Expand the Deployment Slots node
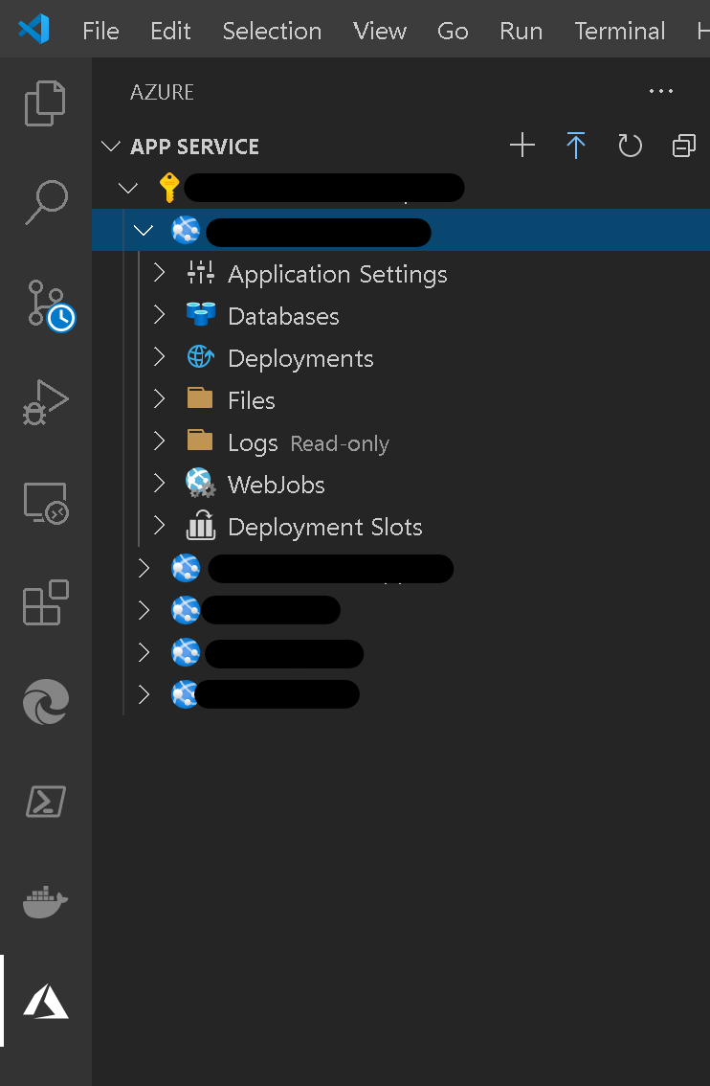This screenshot has width=710, height=1086. point(159,525)
